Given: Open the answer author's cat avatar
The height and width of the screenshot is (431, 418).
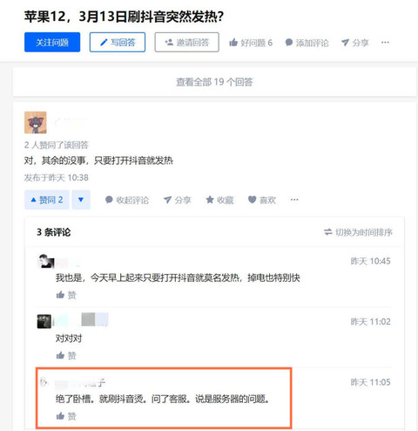Looking at the screenshot, I should click(x=36, y=122).
